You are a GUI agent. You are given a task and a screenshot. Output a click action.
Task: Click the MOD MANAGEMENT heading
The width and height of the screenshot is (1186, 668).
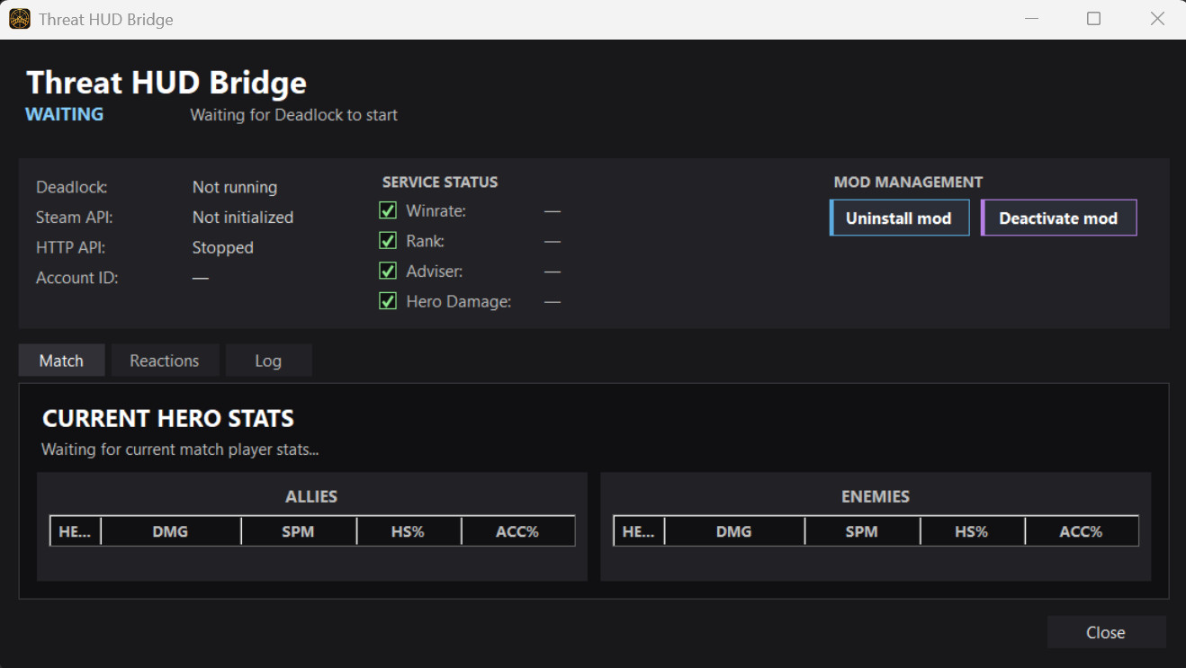click(908, 182)
